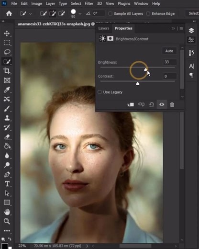The width and height of the screenshot is (199, 249).
Task: Select the Pen tool
Action: click(x=7, y=174)
